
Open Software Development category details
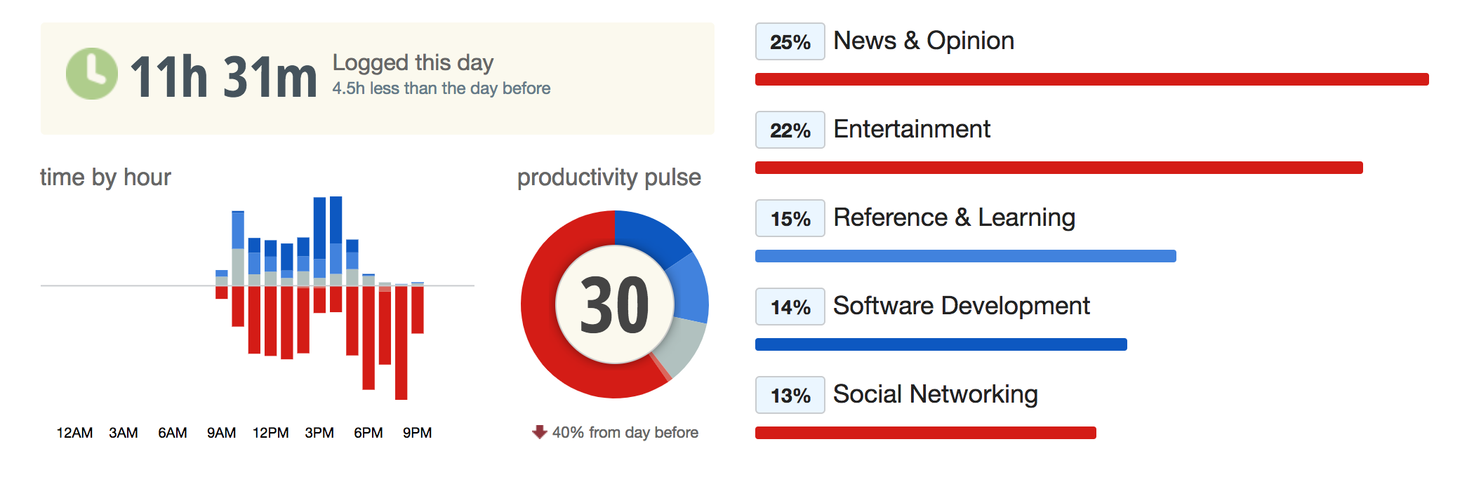click(x=962, y=306)
